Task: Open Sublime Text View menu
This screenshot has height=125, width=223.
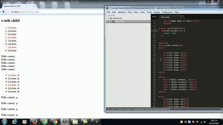Action: click(136, 12)
